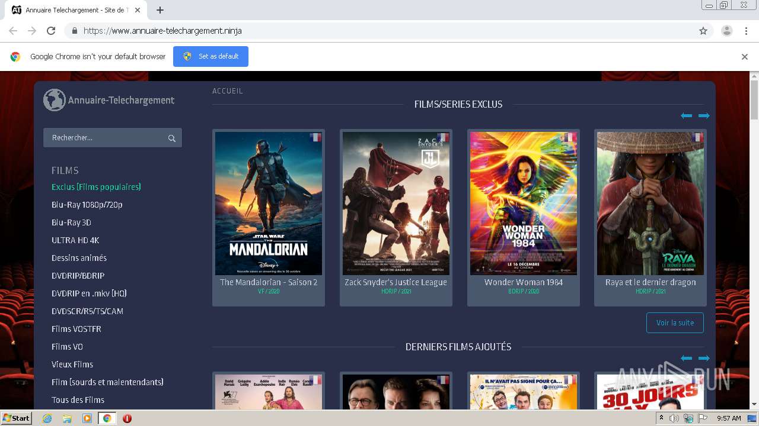Image resolution: width=759 pixels, height=426 pixels.
Task: Open Vieux Films category
Action: pyautogui.click(x=72, y=364)
